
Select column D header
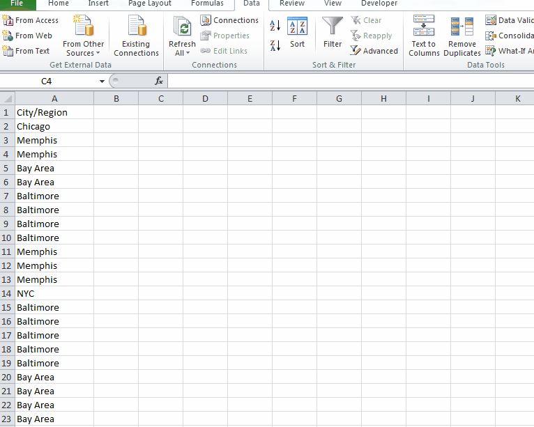click(x=206, y=99)
